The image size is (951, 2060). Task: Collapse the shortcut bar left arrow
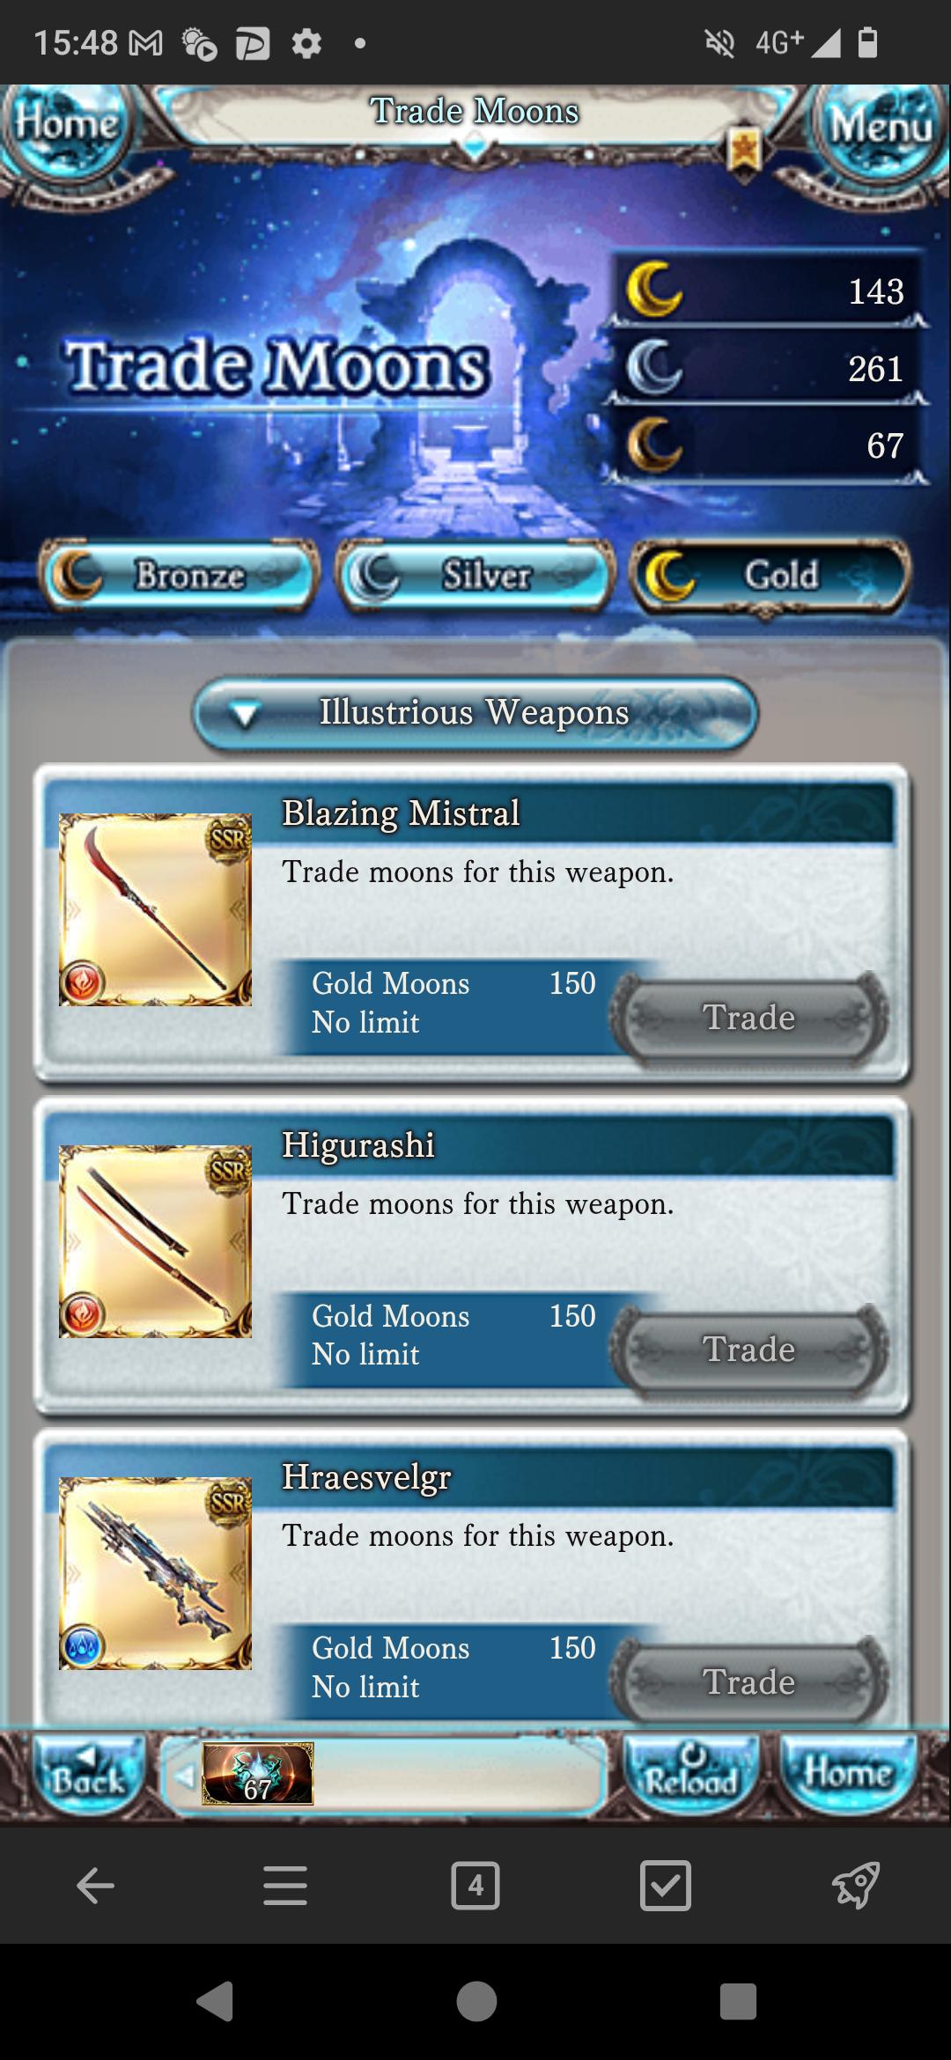point(184,1777)
